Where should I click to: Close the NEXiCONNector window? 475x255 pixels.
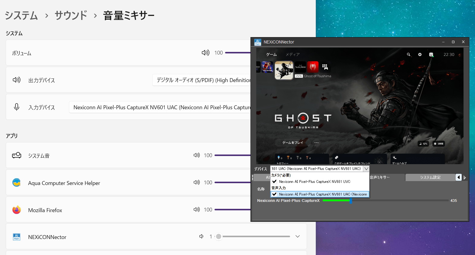point(463,42)
